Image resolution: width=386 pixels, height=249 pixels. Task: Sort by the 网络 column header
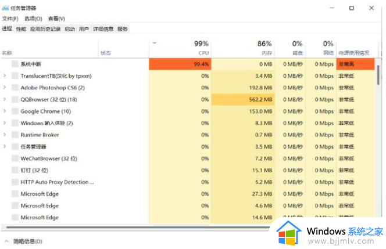pyautogui.click(x=328, y=53)
